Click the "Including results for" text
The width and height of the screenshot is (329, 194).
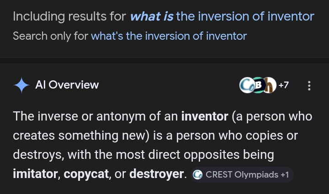tap(69, 17)
